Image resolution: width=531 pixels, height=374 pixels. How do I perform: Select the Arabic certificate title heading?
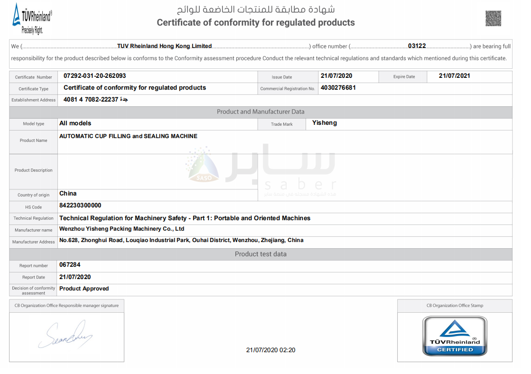(x=256, y=9)
